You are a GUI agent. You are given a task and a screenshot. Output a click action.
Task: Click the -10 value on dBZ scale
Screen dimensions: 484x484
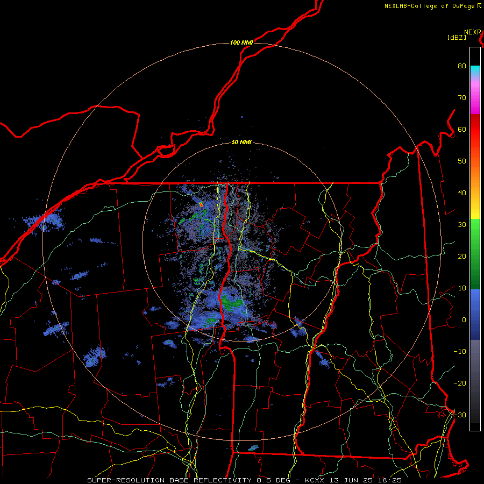click(460, 352)
